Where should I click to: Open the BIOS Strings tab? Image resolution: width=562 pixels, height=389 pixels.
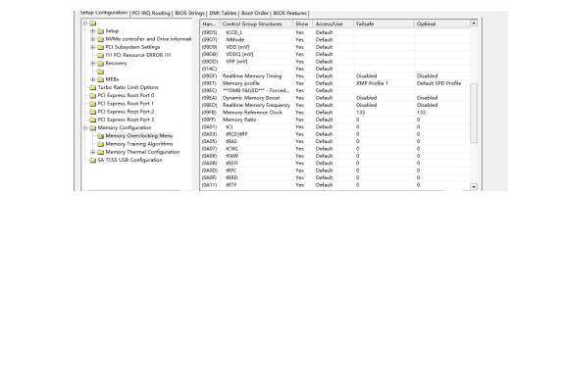pos(189,14)
